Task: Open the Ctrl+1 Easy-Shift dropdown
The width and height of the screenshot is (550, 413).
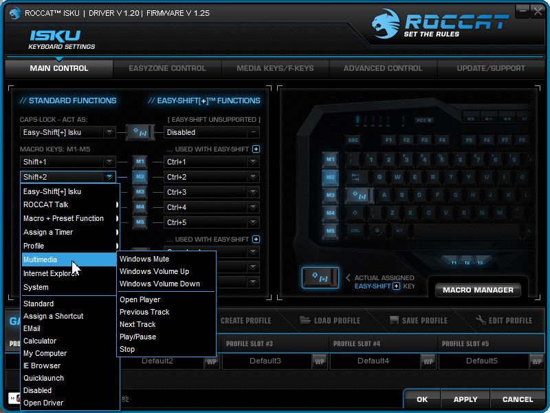Action: coord(253,162)
